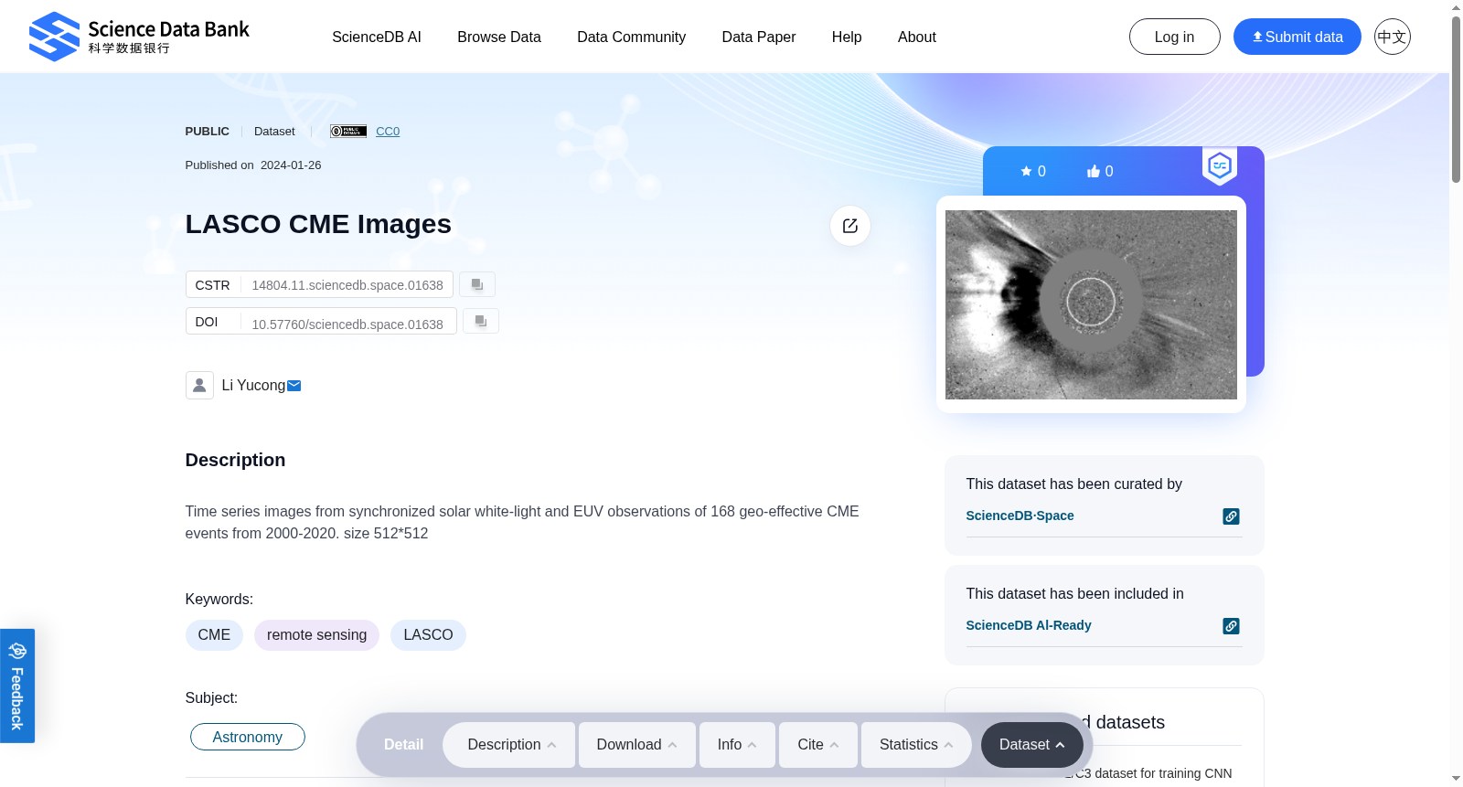The height and width of the screenshot is (787, 1463).
Task: Click the CC0 license badge image
Action: pyautogui.click(x=348, y=132)
